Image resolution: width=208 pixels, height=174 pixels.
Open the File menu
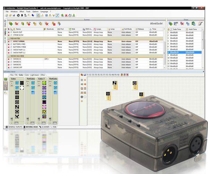7,11
